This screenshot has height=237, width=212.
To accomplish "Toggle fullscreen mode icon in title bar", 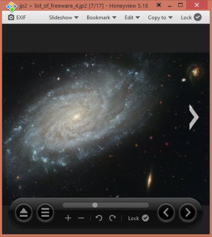I will (159, 5).
